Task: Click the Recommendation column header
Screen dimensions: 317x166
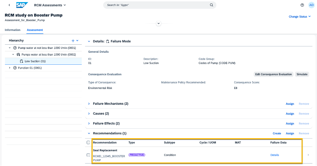Action: (105, 142)
